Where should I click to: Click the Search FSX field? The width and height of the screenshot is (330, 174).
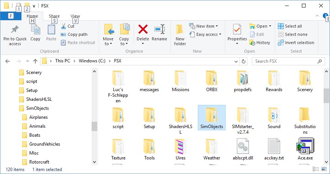click(x=288, y=61)
